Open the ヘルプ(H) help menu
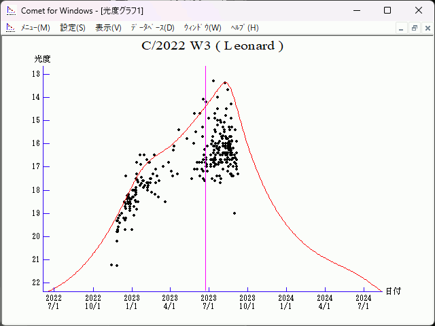The height and width of the screenshot is (326, 435). [x=245, y=28]
